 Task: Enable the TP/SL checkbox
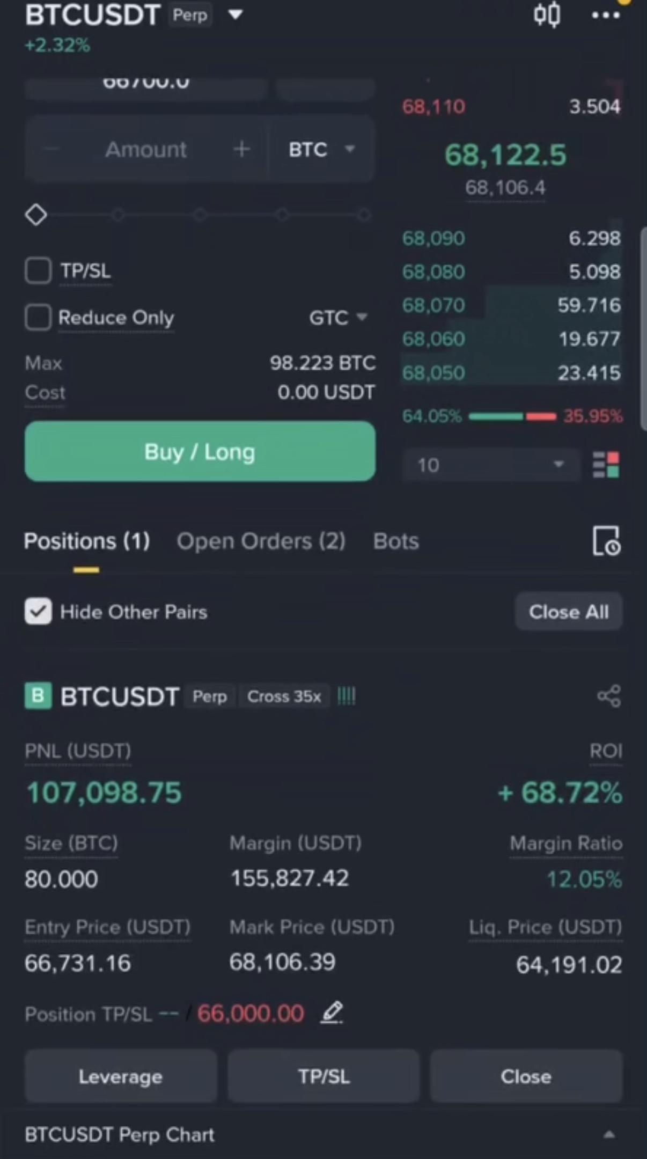coord(38,270)
